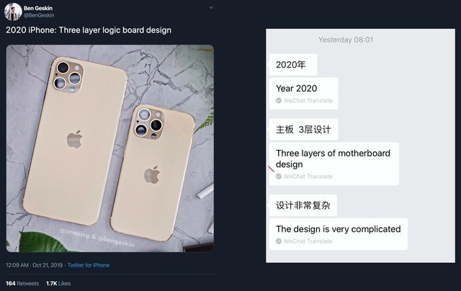Click the tweet text about logic board design
The image size is (461, 291).
tap(89, 30)
